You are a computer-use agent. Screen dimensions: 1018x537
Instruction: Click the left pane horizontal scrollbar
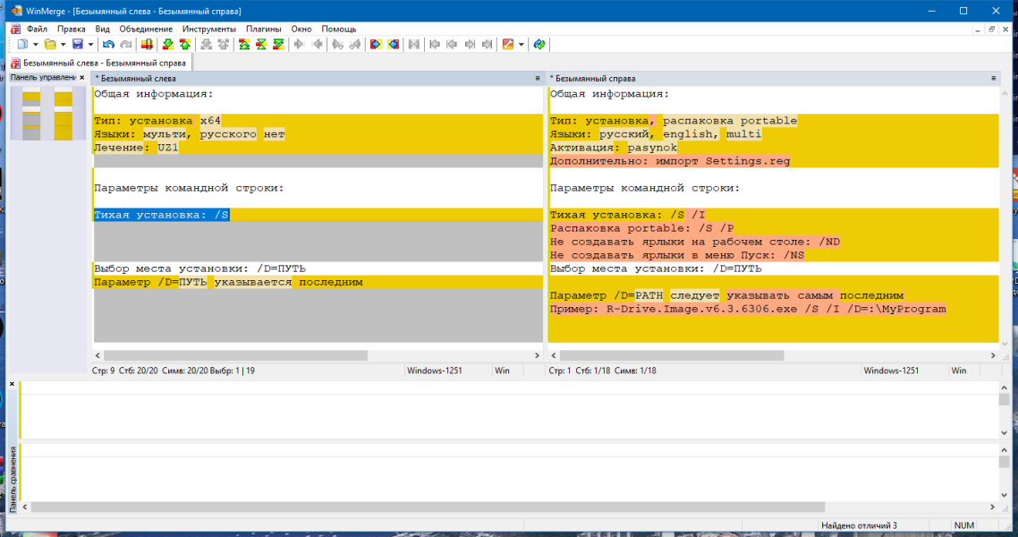coord(318,355)
